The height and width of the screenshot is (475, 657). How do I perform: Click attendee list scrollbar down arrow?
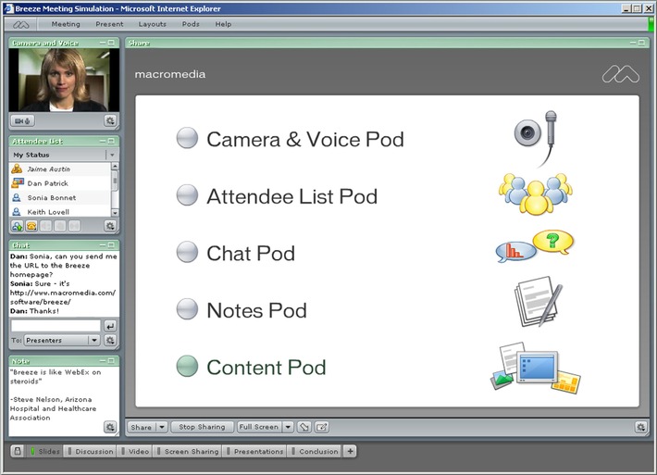click(115, 213)
